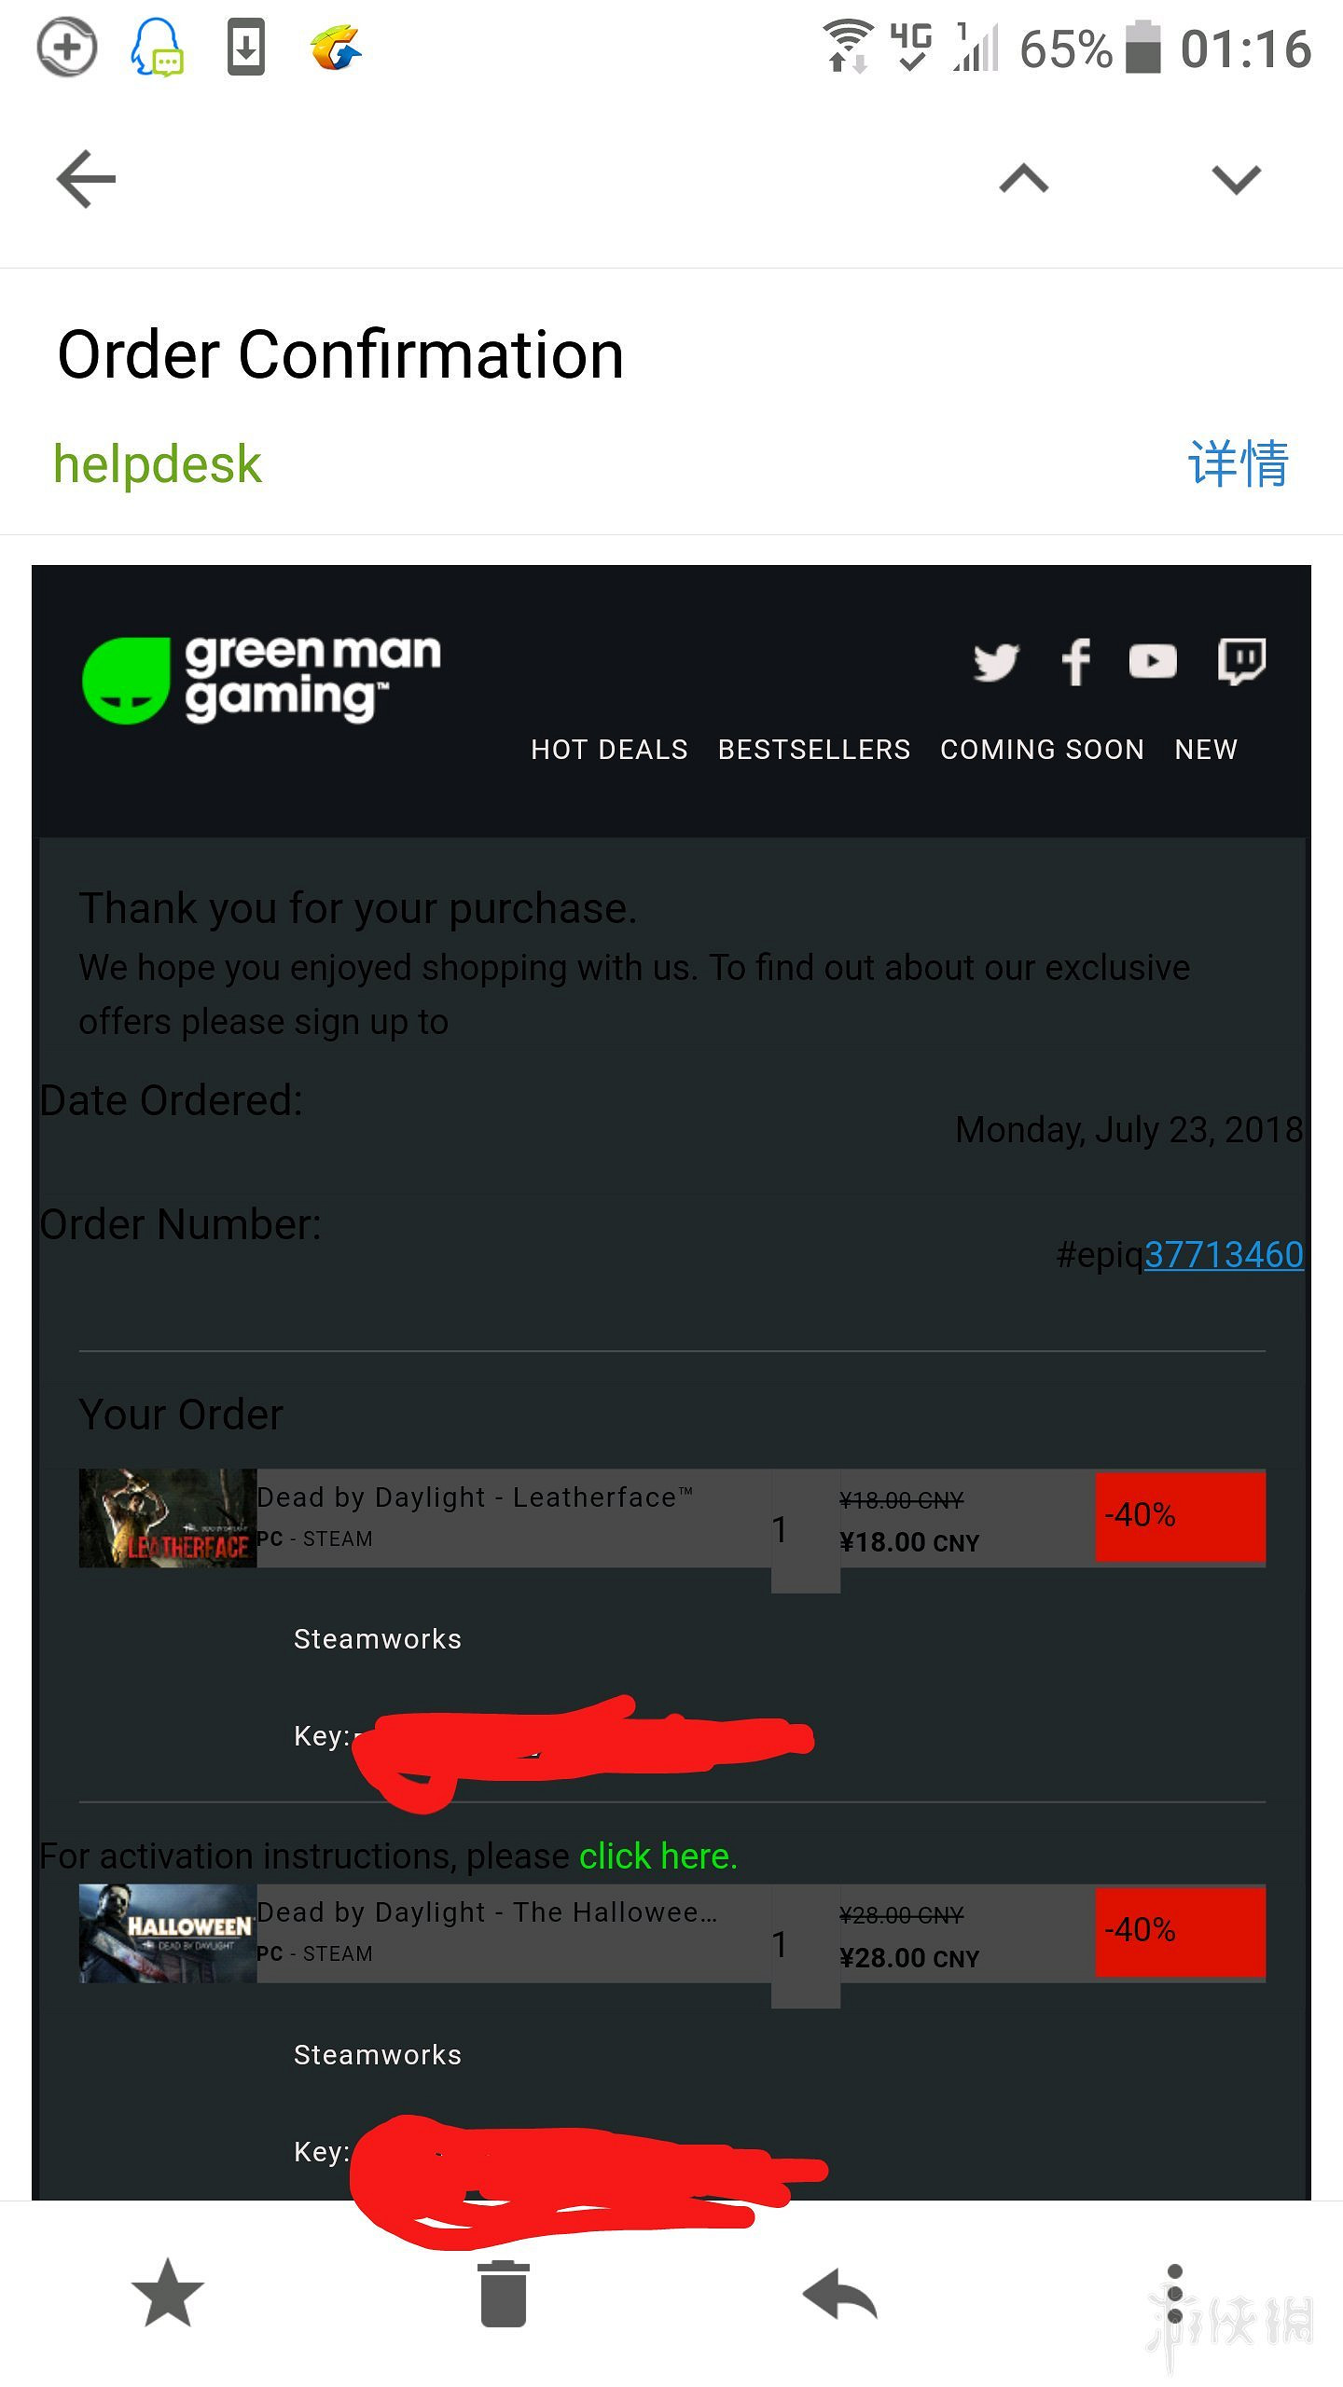1343x2387 pixels.
Task: Jump to next email with down chevron
Action: pyautogui.click(x=1236, y=178)
